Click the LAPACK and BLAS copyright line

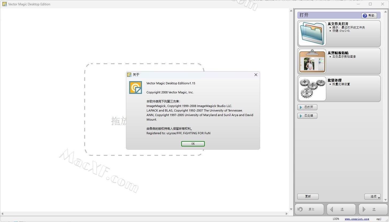(x=195, y=110)
